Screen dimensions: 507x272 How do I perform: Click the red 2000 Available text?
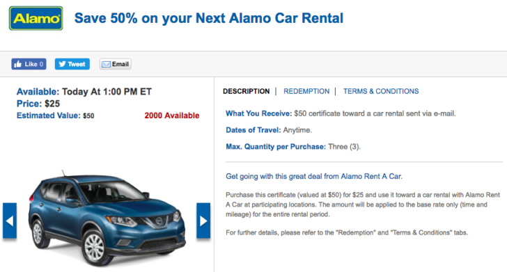click(x=172, y=115)
